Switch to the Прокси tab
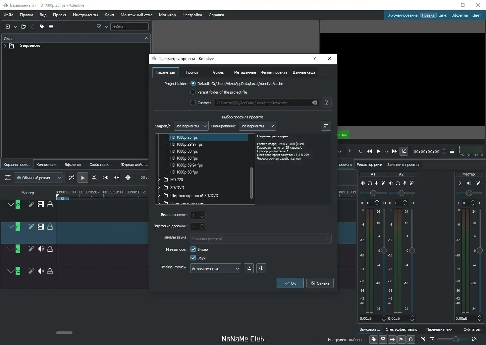486x345 pixels. pos(192,72)
